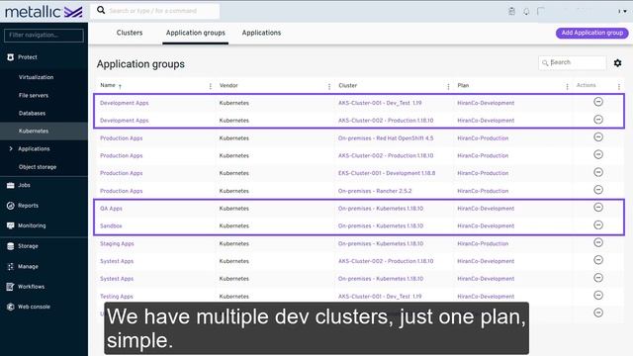The width and height of the screenshot is (633, 356).
Task: Open the clipboard icon in top bar
Action: (x=512, y=11)
